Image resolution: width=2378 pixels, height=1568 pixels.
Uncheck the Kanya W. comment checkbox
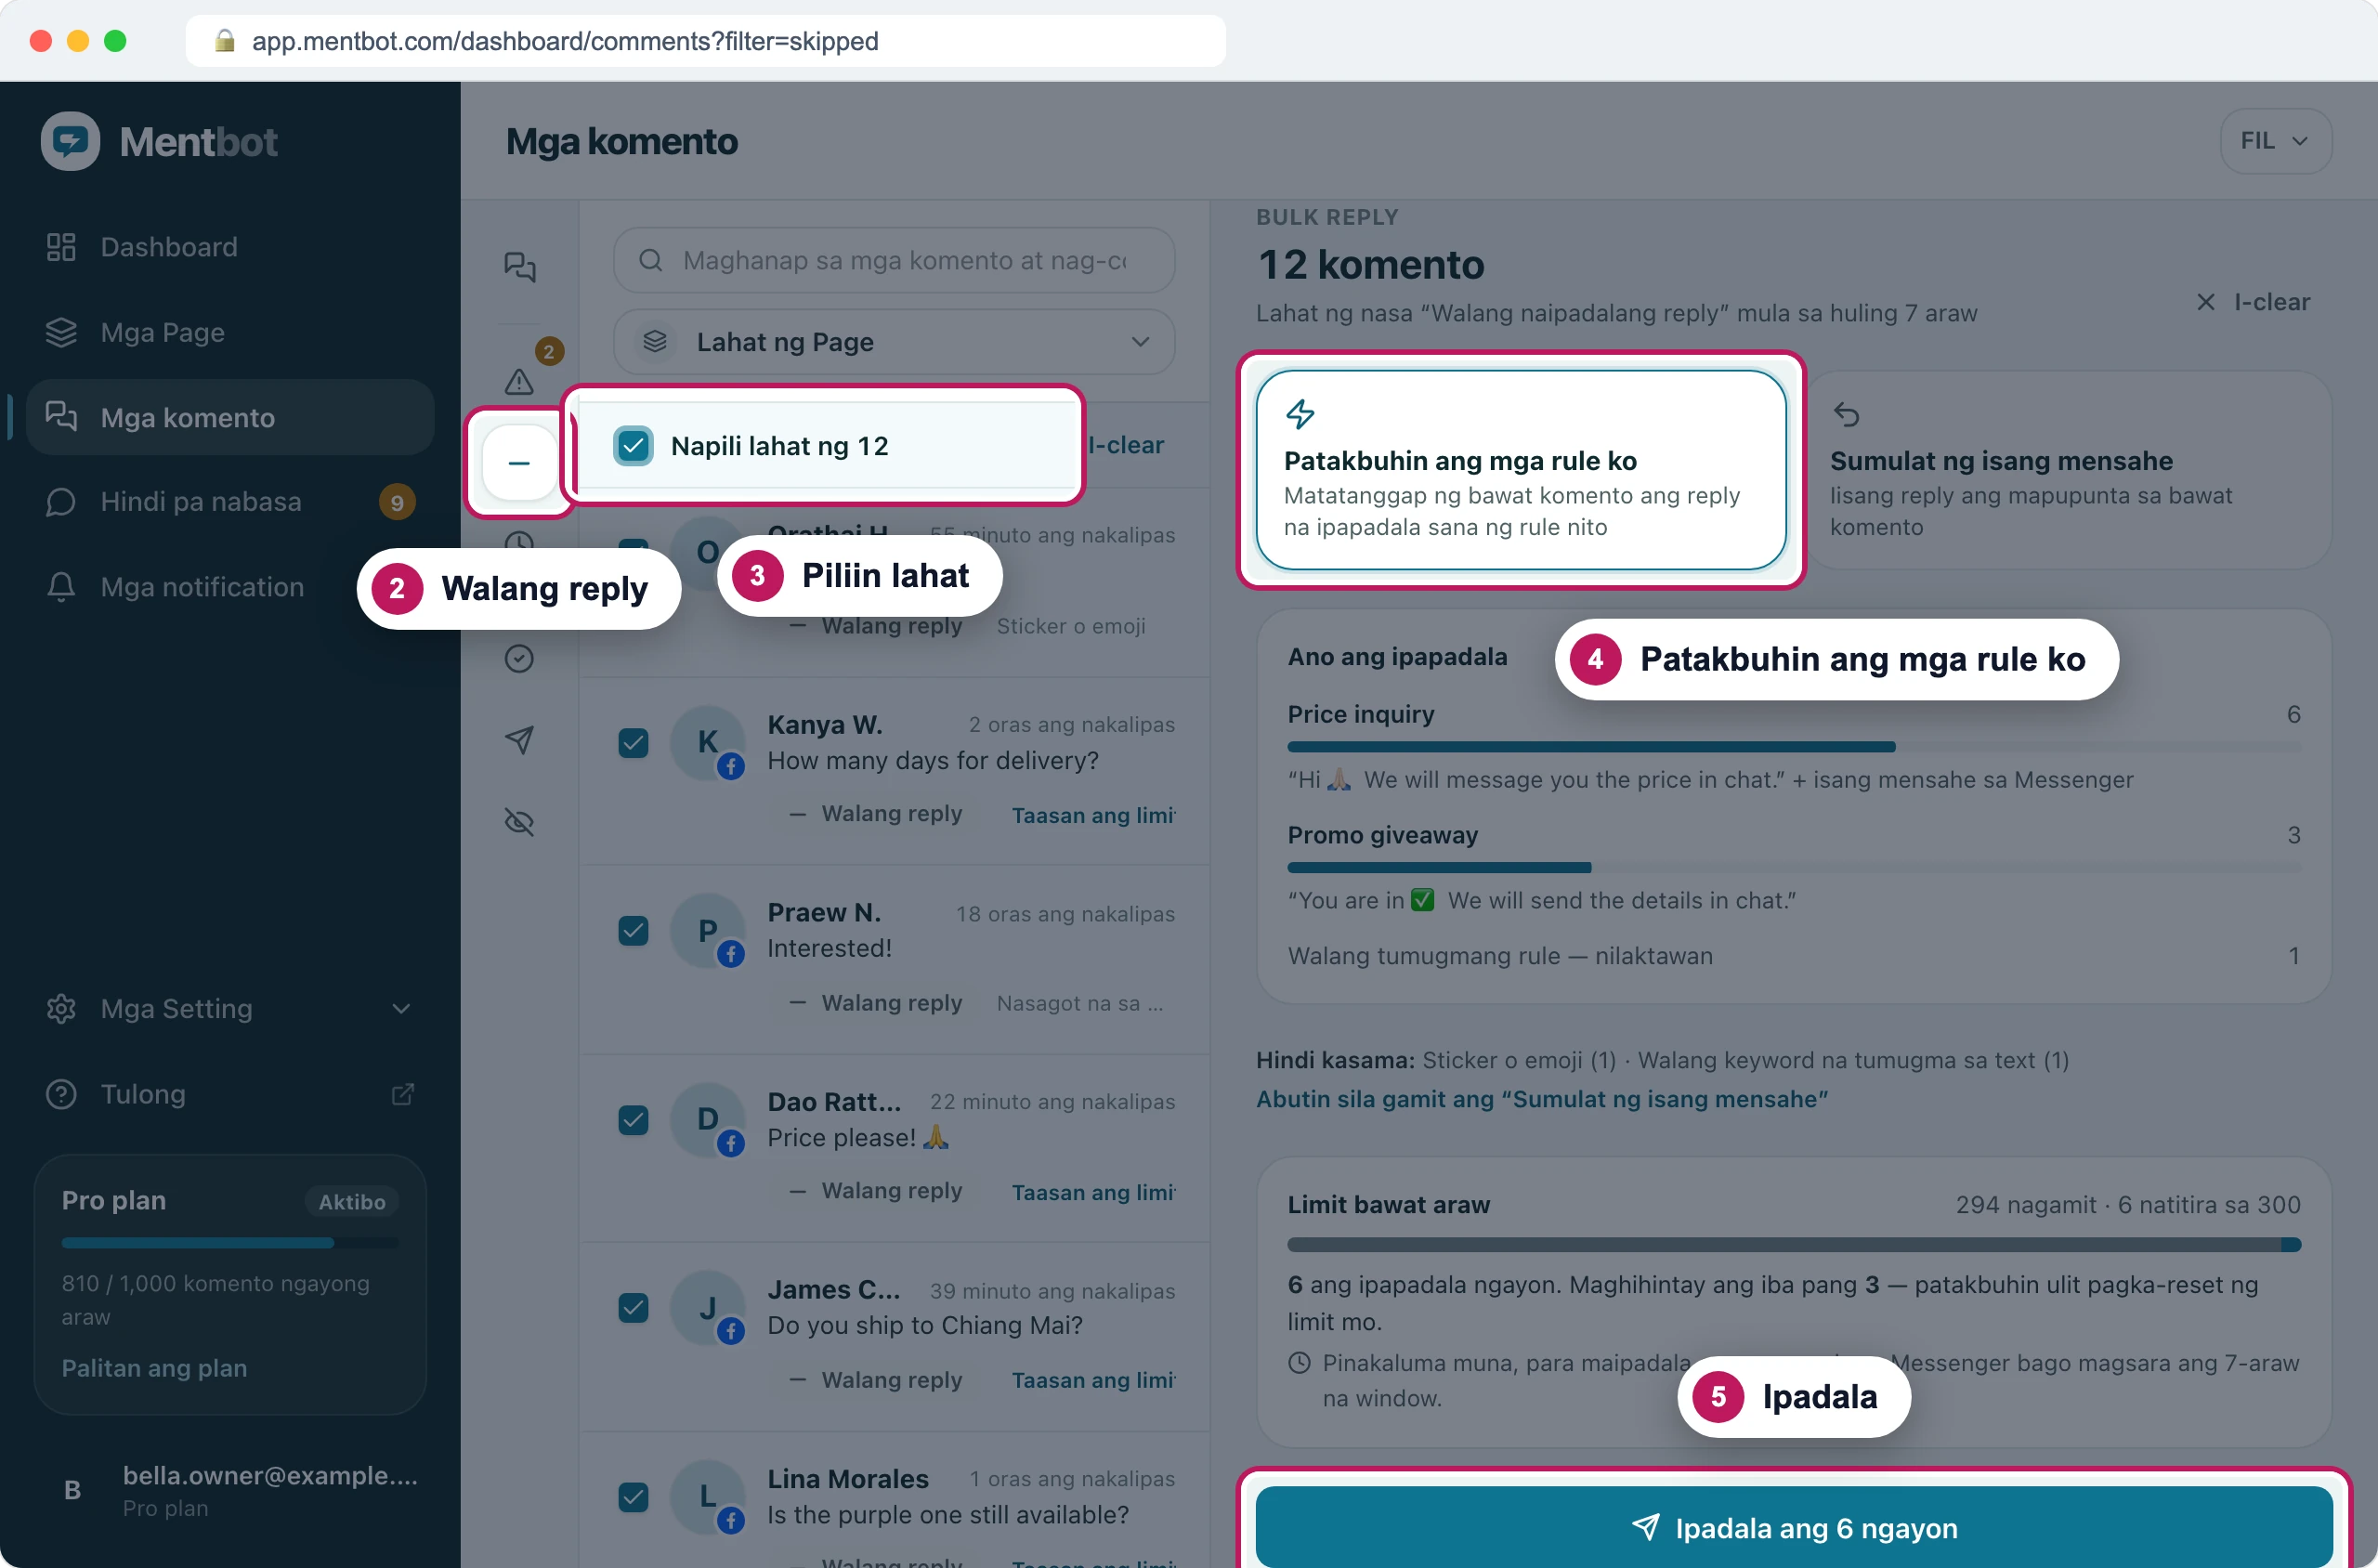633,743
